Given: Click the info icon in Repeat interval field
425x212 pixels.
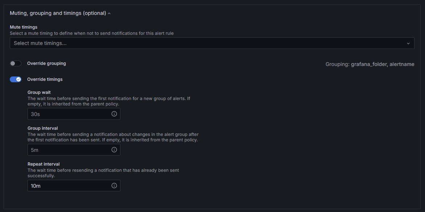Looking at the screenshot, I should 114,186.
